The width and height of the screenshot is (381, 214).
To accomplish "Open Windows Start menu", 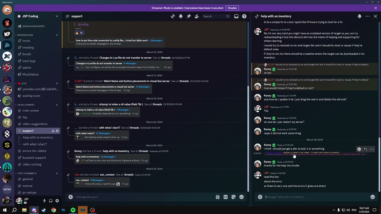I will (x=5, y=210).
